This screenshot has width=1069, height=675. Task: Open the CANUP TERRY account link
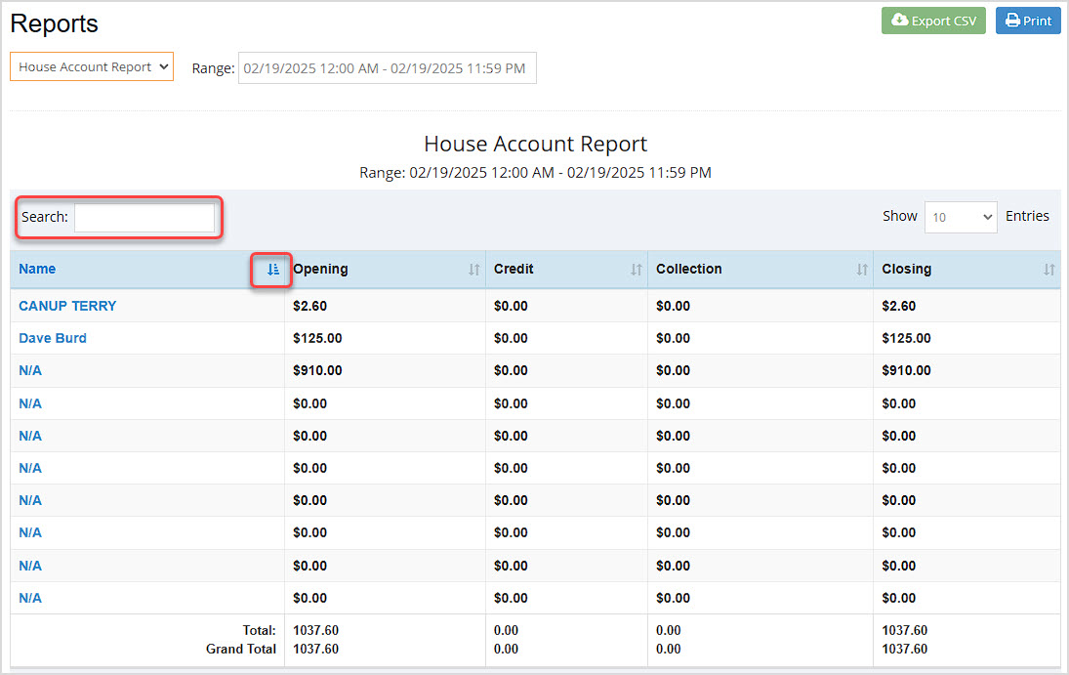[67, 305]
